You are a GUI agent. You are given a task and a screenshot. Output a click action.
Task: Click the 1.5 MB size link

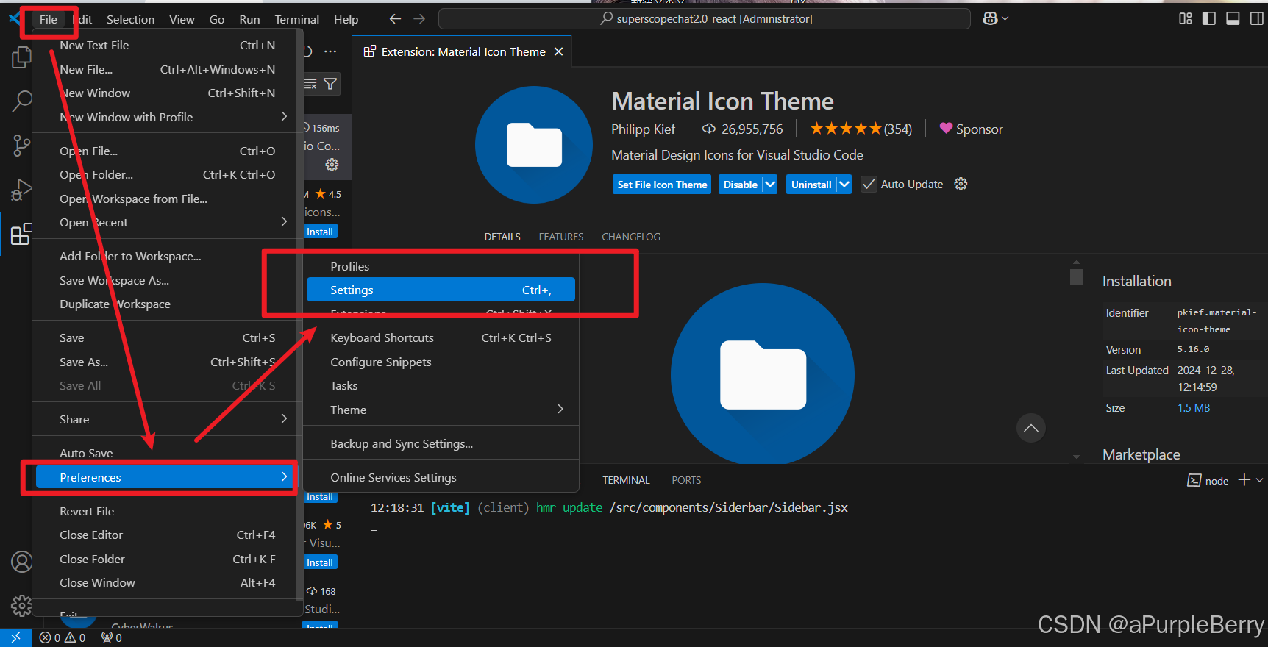point(1193,407)
